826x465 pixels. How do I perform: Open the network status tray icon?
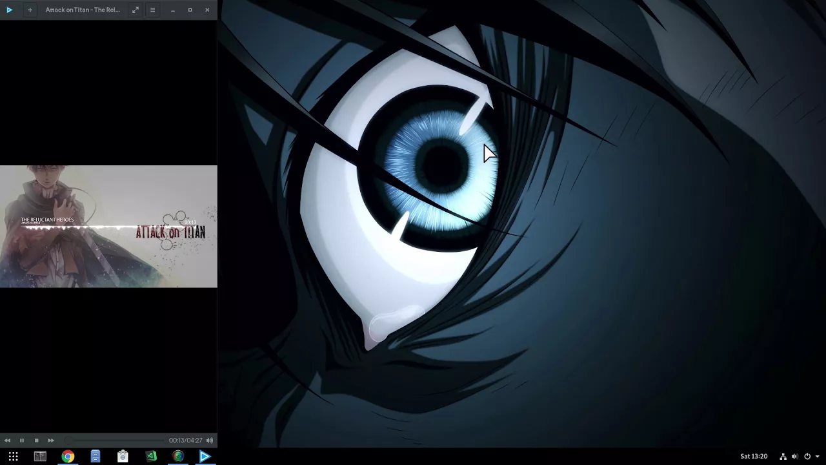click(x=783, y=457)
